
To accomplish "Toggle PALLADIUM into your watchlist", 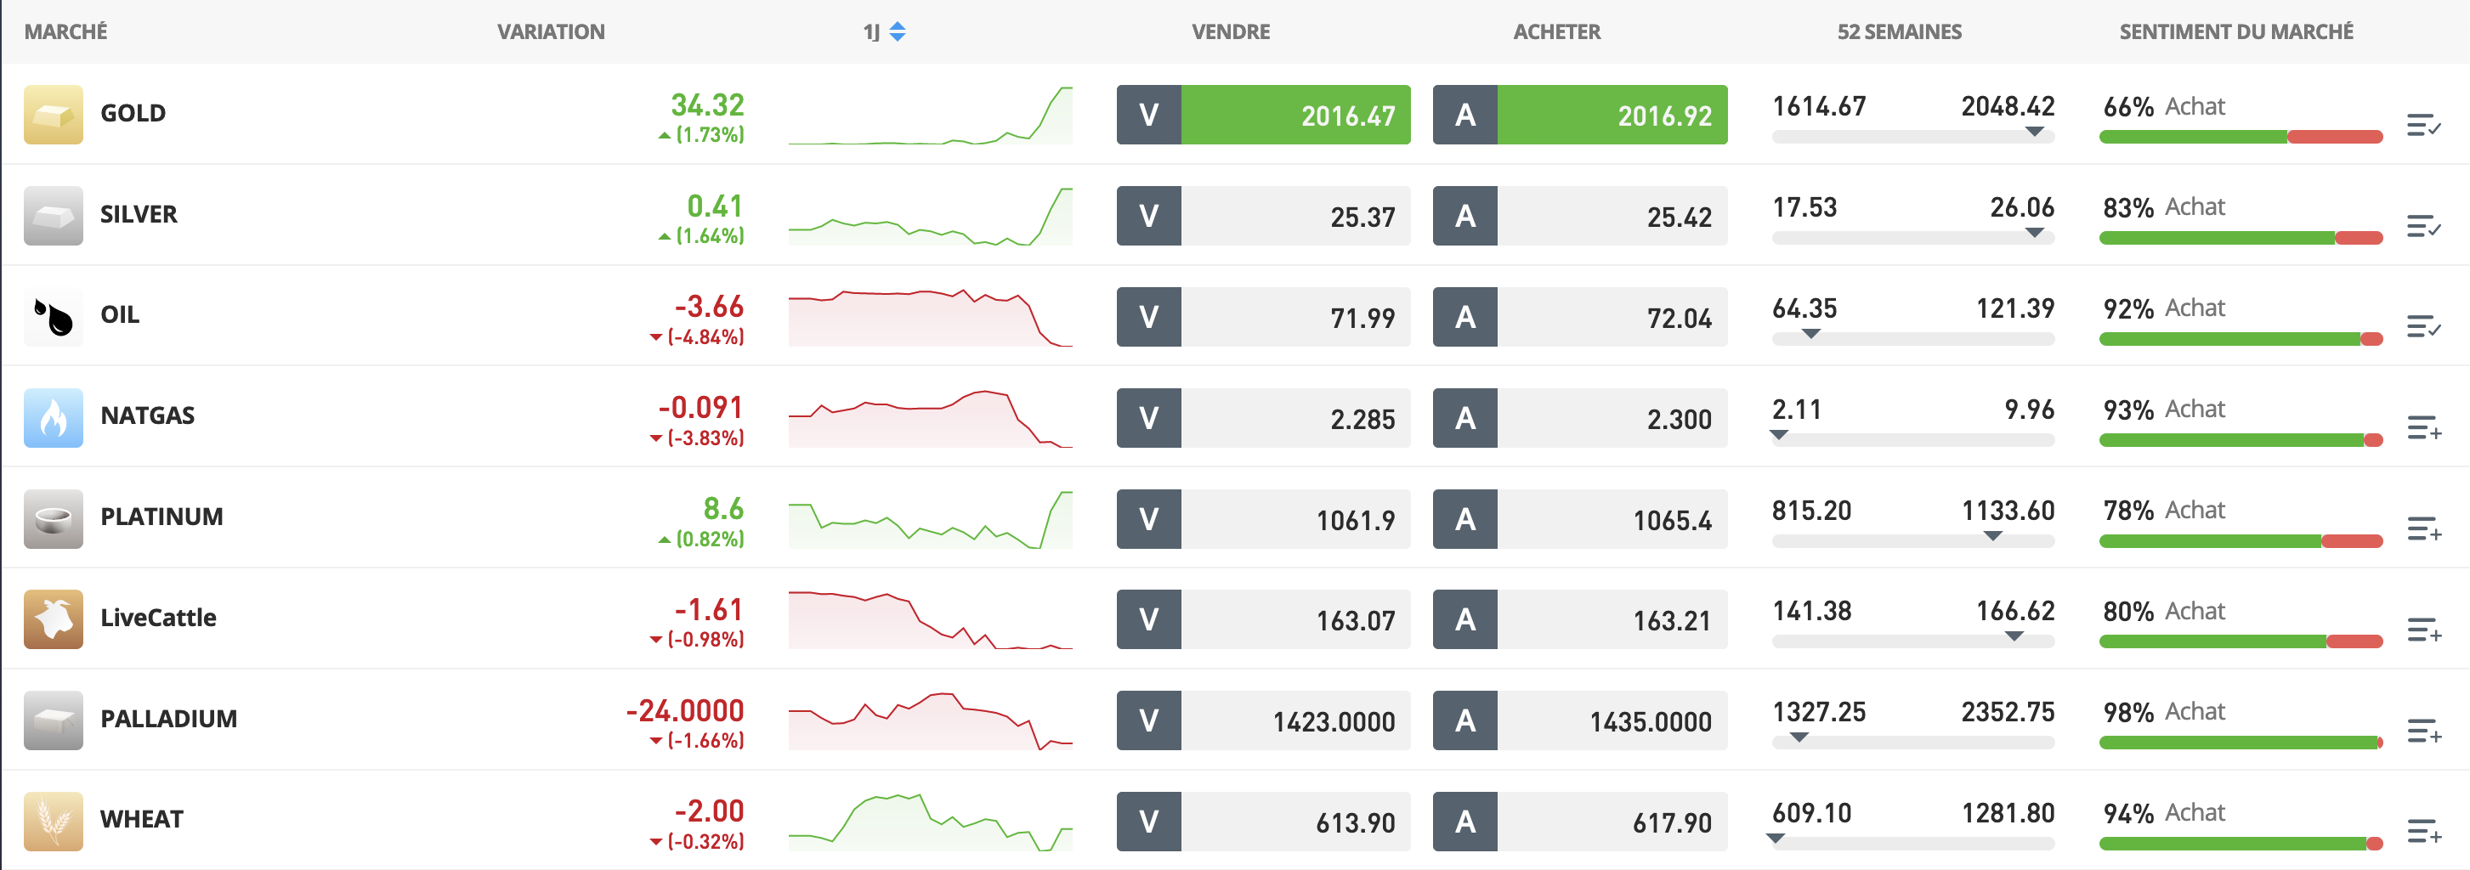I will point(2426,731).
